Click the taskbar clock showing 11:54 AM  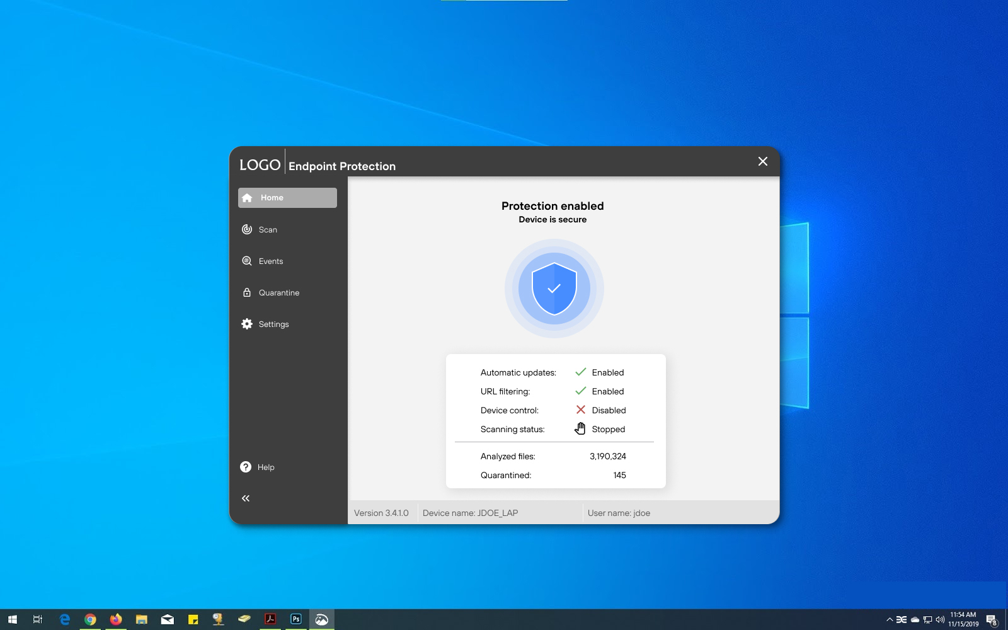[x=963, y=619]
